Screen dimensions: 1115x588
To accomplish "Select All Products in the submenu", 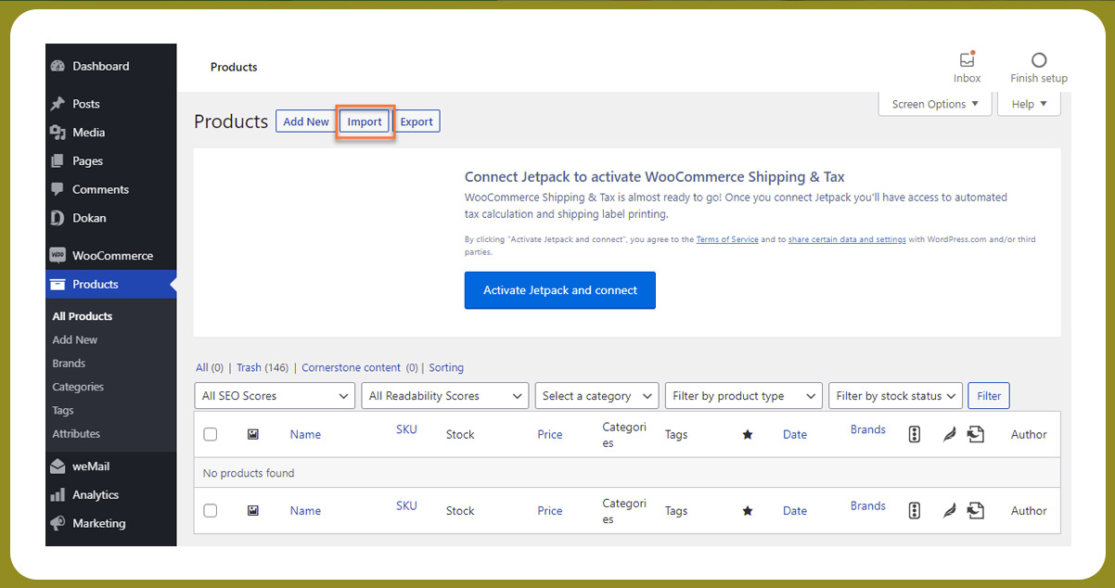I will 83,316.
